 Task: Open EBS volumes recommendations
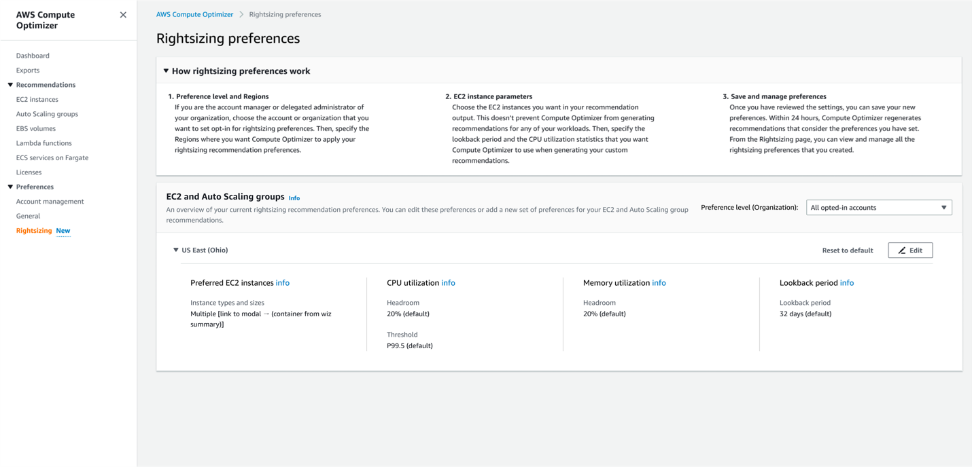36,128
